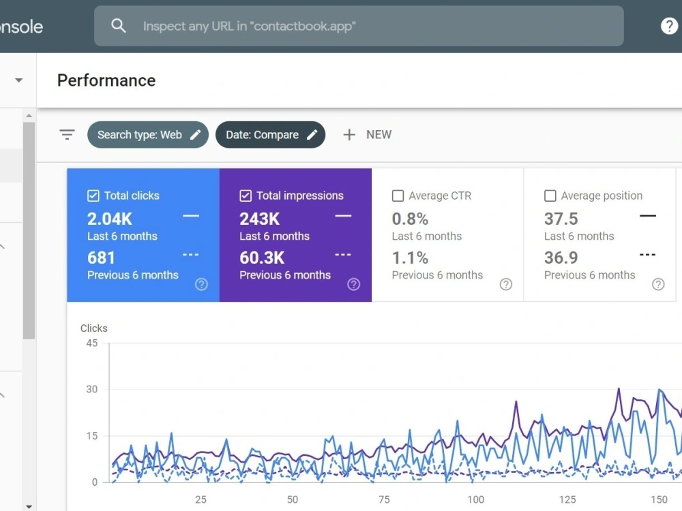The height and width of the screenshot is (511, 682).
Task: Toggle Total impressions checkbox
Action: point(246,196)
